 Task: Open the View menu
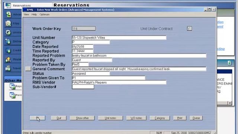click(x=26, y=15)
